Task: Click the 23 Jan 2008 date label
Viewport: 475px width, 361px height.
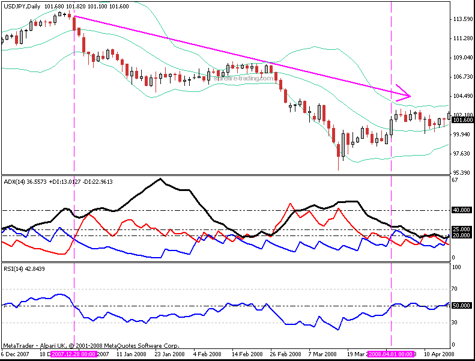Action: (x=169, y=354)
